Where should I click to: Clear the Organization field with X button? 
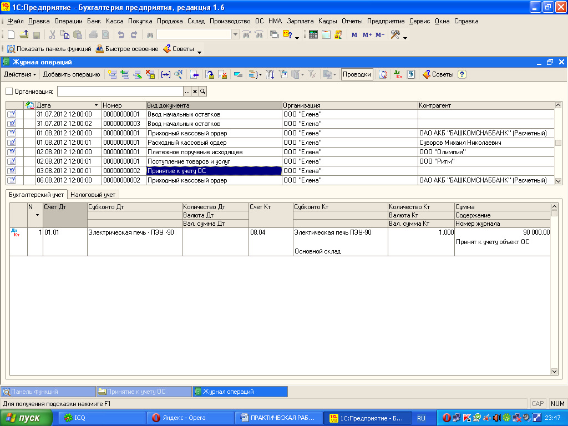pos(195,92)
